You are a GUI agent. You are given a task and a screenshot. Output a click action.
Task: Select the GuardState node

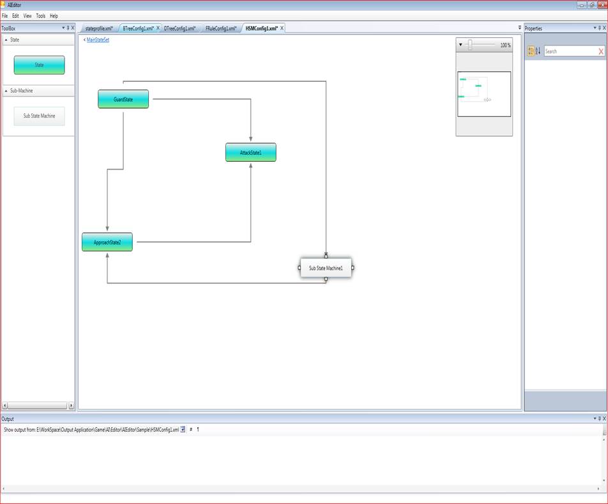pos(123,99)
